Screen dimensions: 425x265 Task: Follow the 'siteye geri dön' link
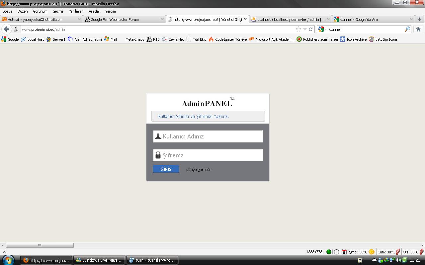pyautogui.click(x=199, y=170)
